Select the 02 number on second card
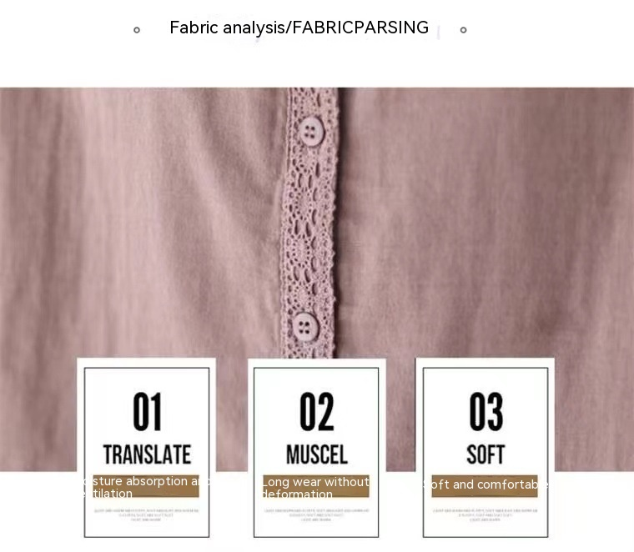Viewport: 634px width, 552px height. coord(317,412)
